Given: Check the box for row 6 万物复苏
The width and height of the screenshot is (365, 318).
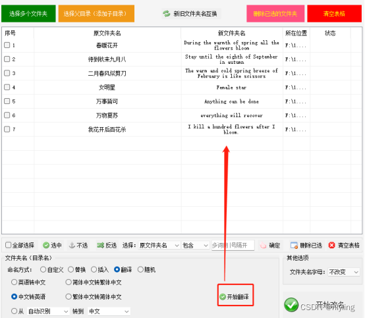Looking at the screenshot, I should coord(7,115).
